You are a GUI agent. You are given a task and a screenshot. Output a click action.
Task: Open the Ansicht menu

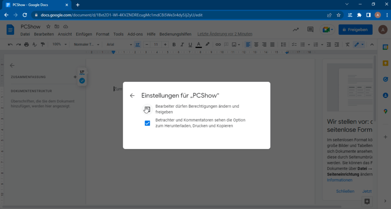point(65,34)
